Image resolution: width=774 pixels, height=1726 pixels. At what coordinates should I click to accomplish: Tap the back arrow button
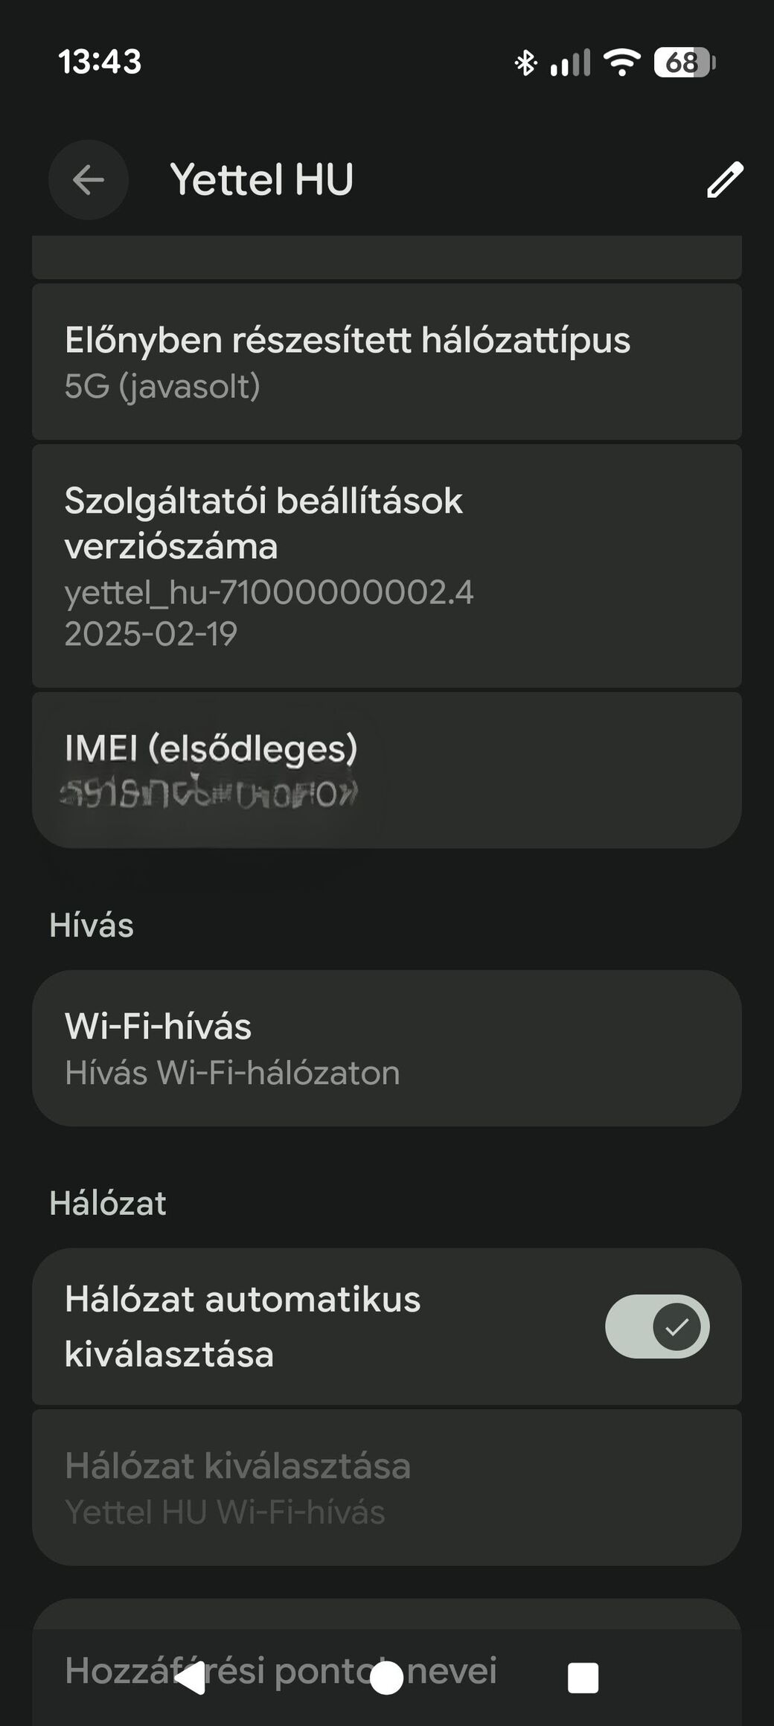tap(88, 179)
